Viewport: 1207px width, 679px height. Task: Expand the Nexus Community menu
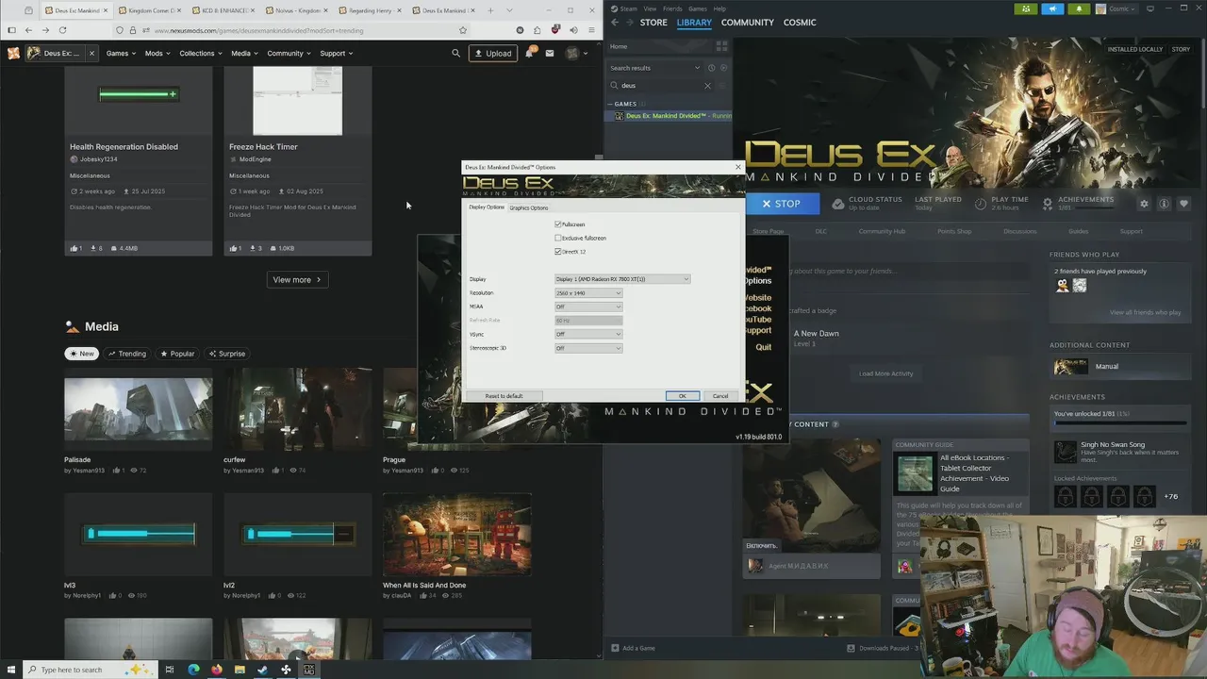coord(289,53)
